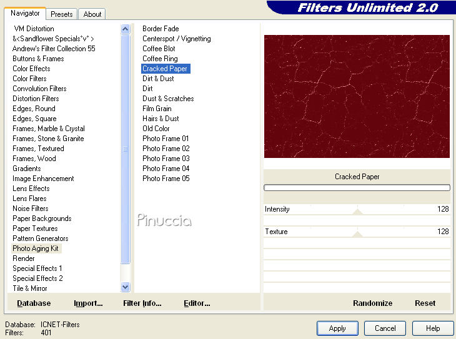Select Special Effects 1 category
The image size is (456, 339).
[37, 268]
